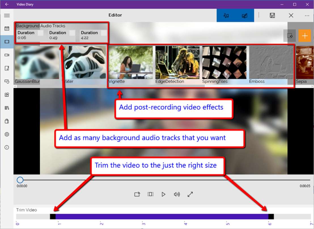Open the calendar view in sidebar

click(7, 28)
